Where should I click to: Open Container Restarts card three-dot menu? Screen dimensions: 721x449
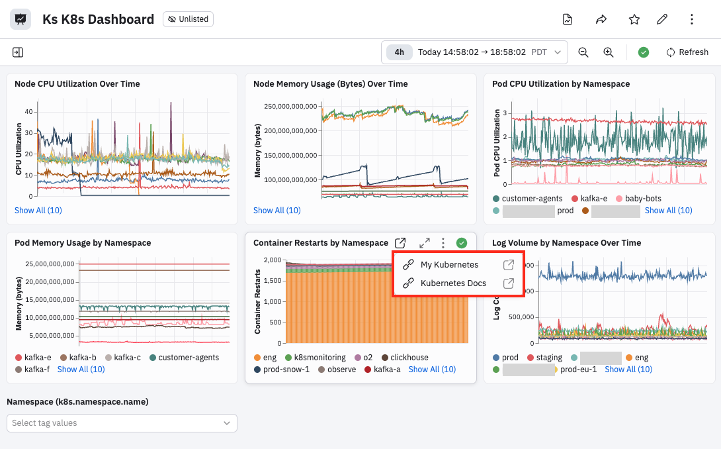point(443,242)
